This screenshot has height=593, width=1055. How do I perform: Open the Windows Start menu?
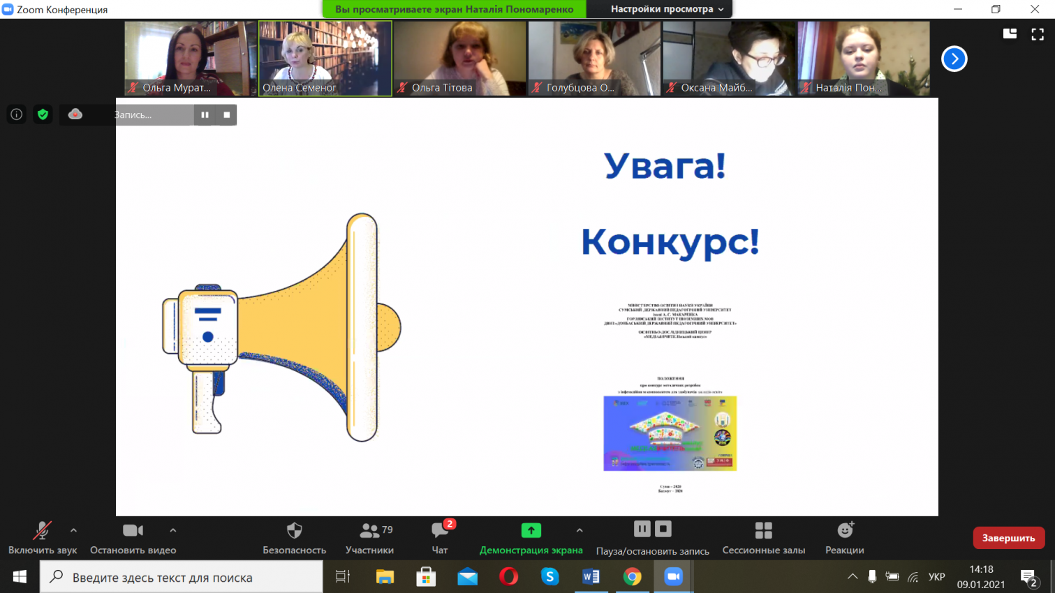[20, 577]
